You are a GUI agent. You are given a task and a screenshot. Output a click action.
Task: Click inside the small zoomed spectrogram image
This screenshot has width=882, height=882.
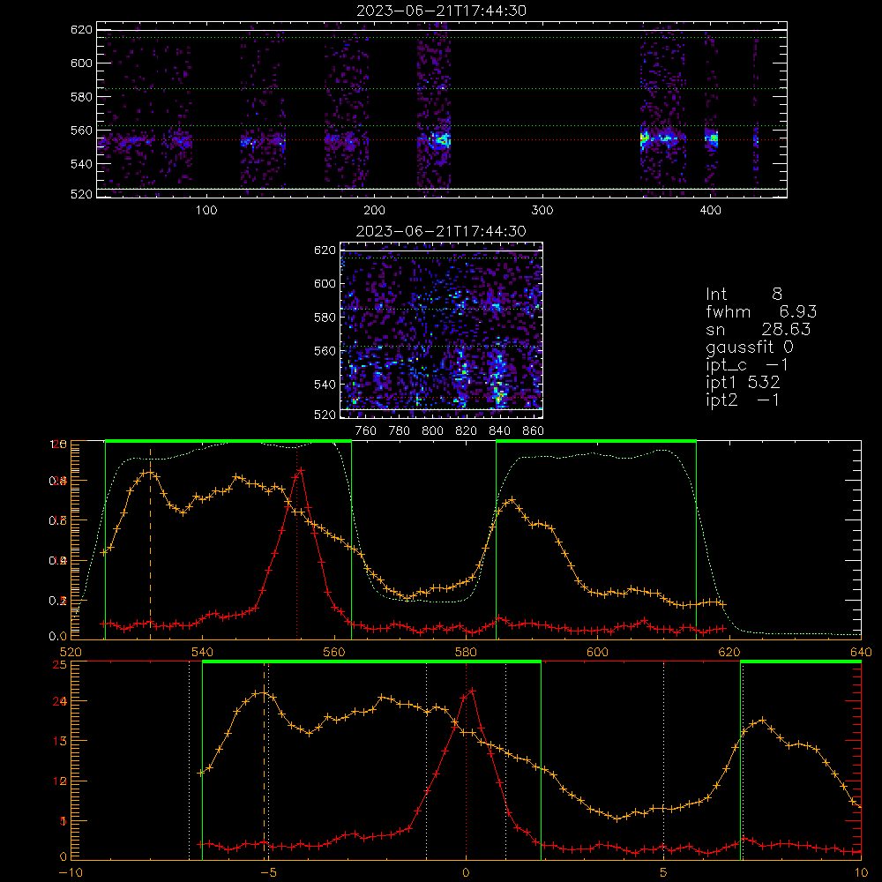pos(442,330)
